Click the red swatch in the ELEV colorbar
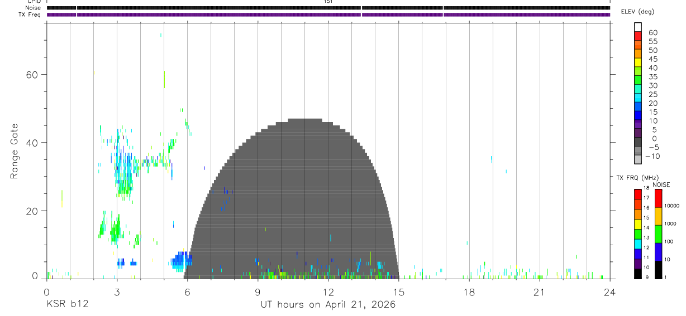686x316 pixels. point(638,36)
